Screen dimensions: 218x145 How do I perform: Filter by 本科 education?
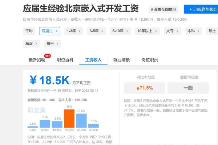pyautogui.click(x=194, y=31)
